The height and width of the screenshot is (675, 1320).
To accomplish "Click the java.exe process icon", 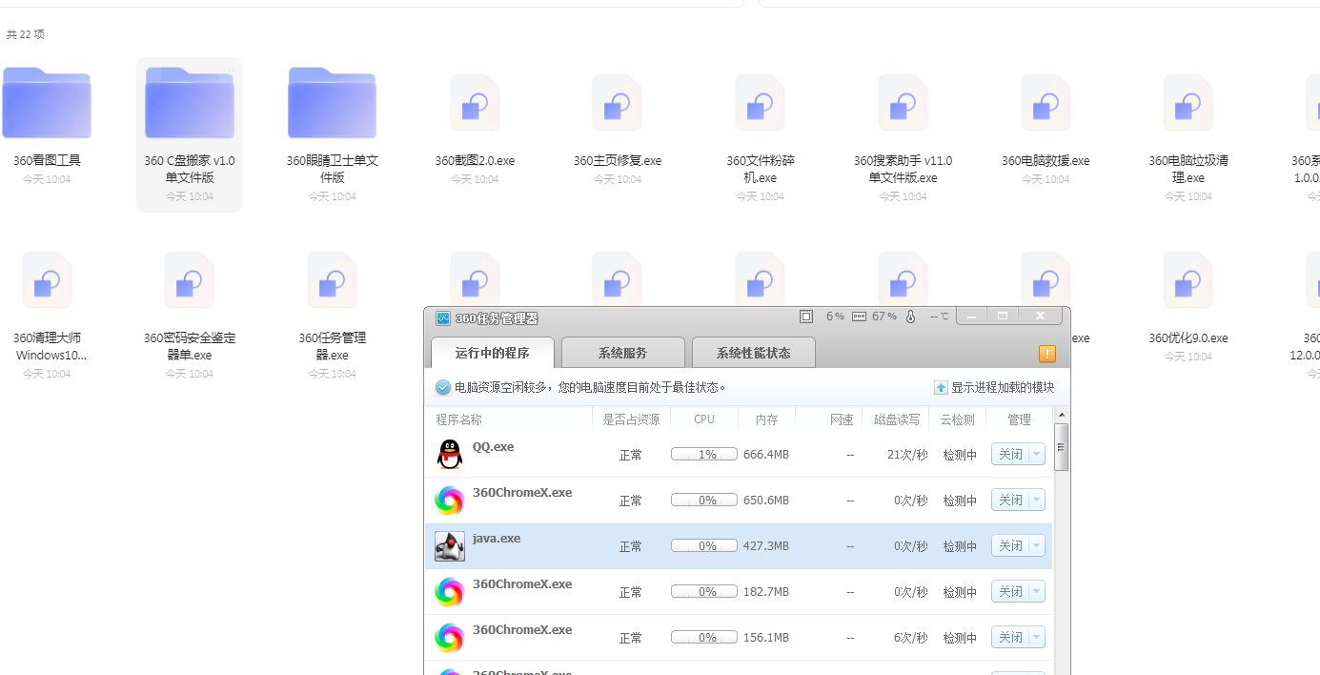I will [450, 546].
